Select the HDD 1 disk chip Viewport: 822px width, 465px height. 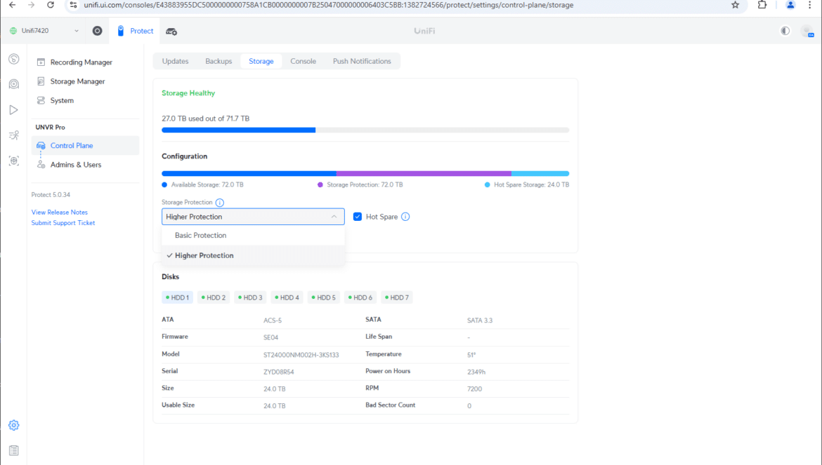(177, 297)
